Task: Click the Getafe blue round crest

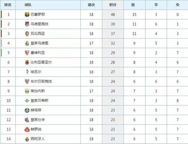Action: pyautogui.click(x=27, y=110)
